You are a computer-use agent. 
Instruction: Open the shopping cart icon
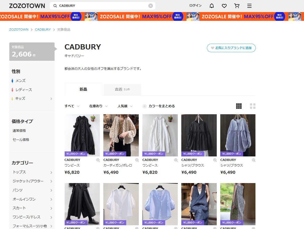[237, 6]
